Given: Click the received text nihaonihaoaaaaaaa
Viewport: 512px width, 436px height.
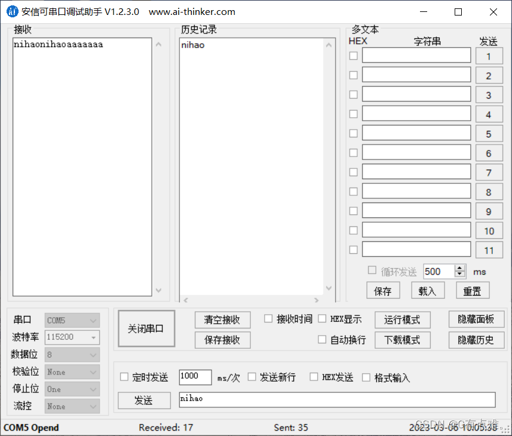Looking at the screenshot, I should pyautogui.click(x=59, y=44).
